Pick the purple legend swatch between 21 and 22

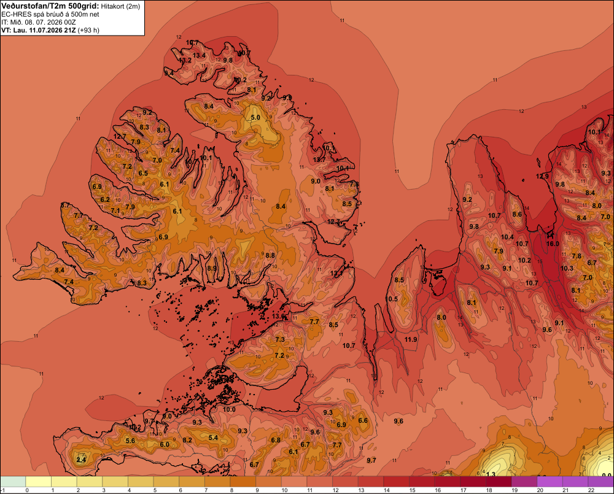pos(575,482)
